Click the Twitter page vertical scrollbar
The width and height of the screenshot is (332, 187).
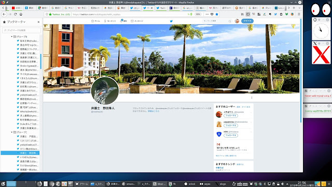point(301,71)
